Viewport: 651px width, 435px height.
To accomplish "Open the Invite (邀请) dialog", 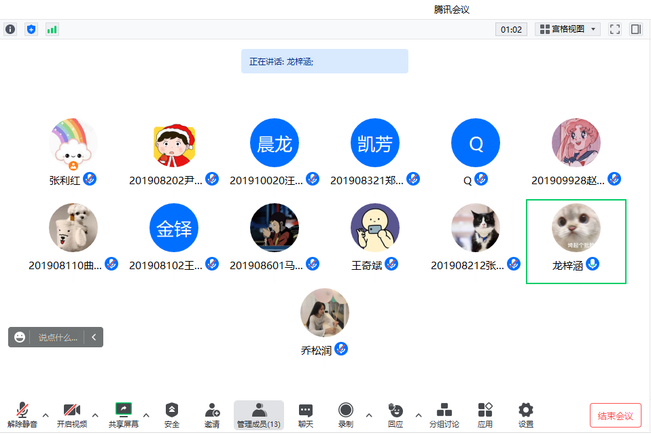I will (212, 415).
